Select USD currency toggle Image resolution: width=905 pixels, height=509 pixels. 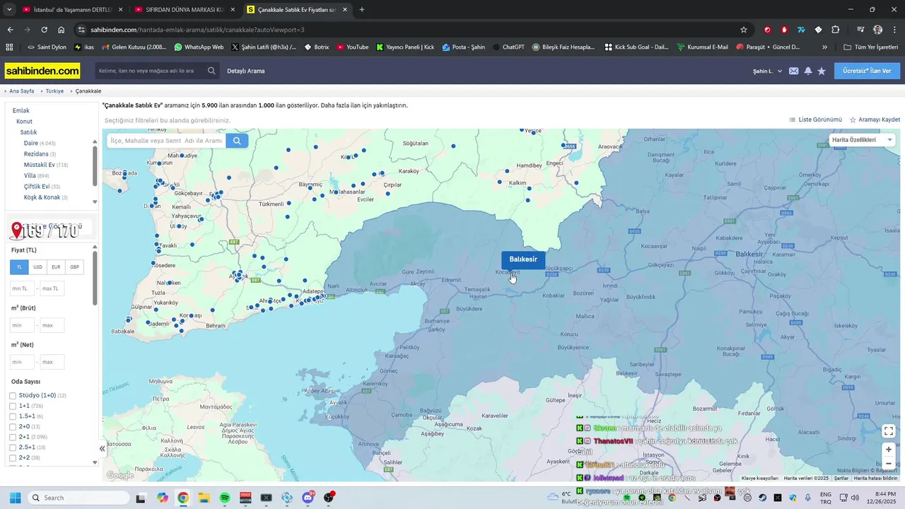click(37, 267)
